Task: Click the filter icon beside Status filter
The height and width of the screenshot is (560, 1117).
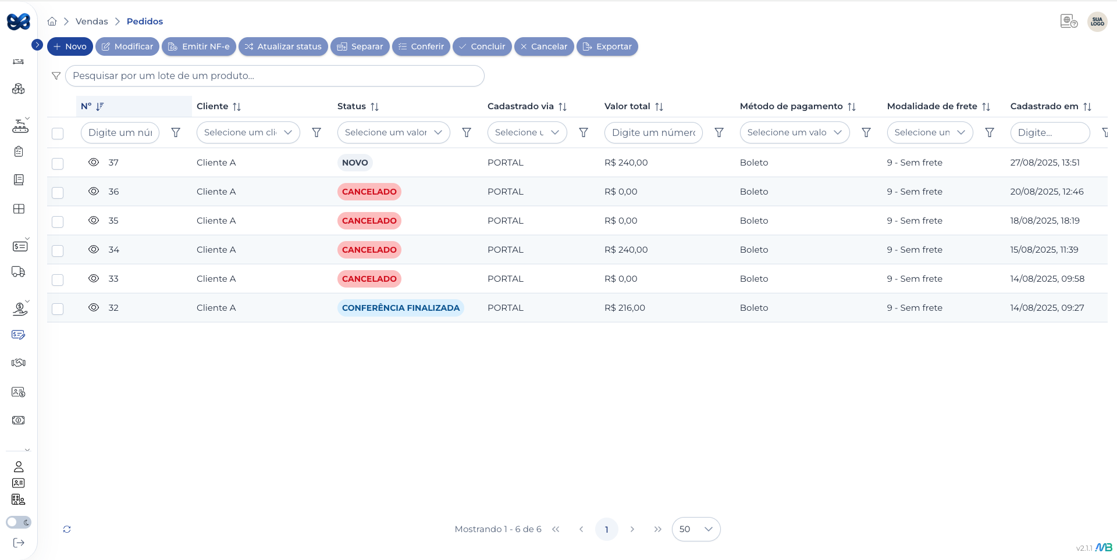Action: pos(466,132)
